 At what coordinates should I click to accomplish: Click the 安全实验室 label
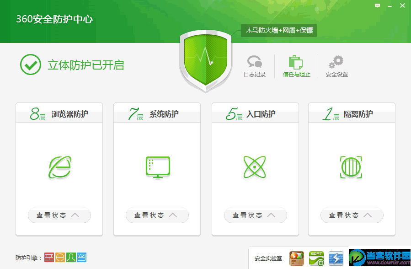tap(268, 258)
